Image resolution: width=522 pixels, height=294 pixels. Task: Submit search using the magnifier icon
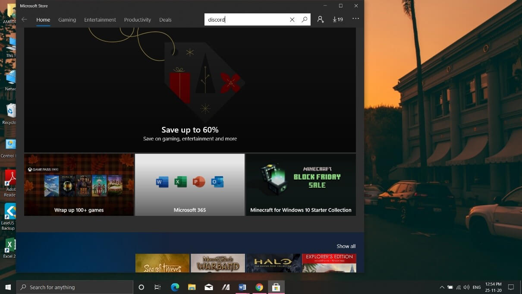(305, 19)
